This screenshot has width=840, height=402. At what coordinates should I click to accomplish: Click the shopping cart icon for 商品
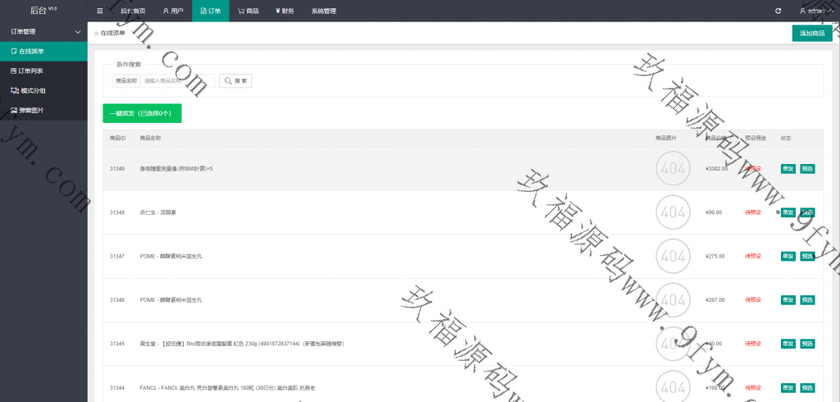(241, 11)
